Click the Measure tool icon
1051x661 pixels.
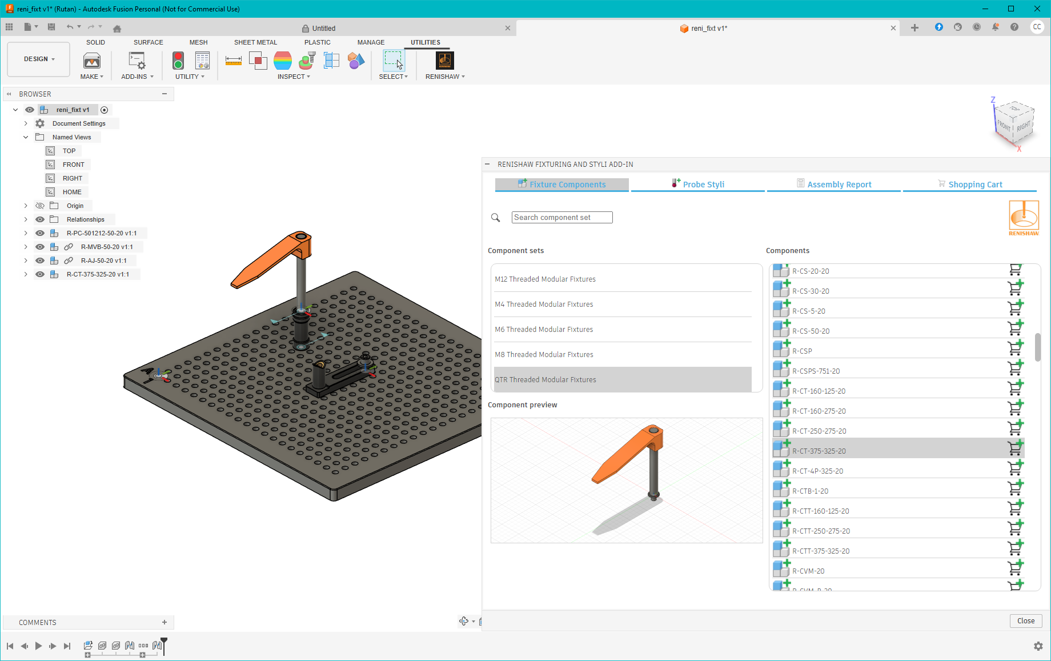tap(233, 61)
